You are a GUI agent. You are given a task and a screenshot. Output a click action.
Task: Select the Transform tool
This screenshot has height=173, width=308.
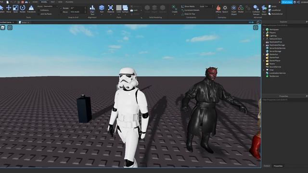[x=31, y=9]
